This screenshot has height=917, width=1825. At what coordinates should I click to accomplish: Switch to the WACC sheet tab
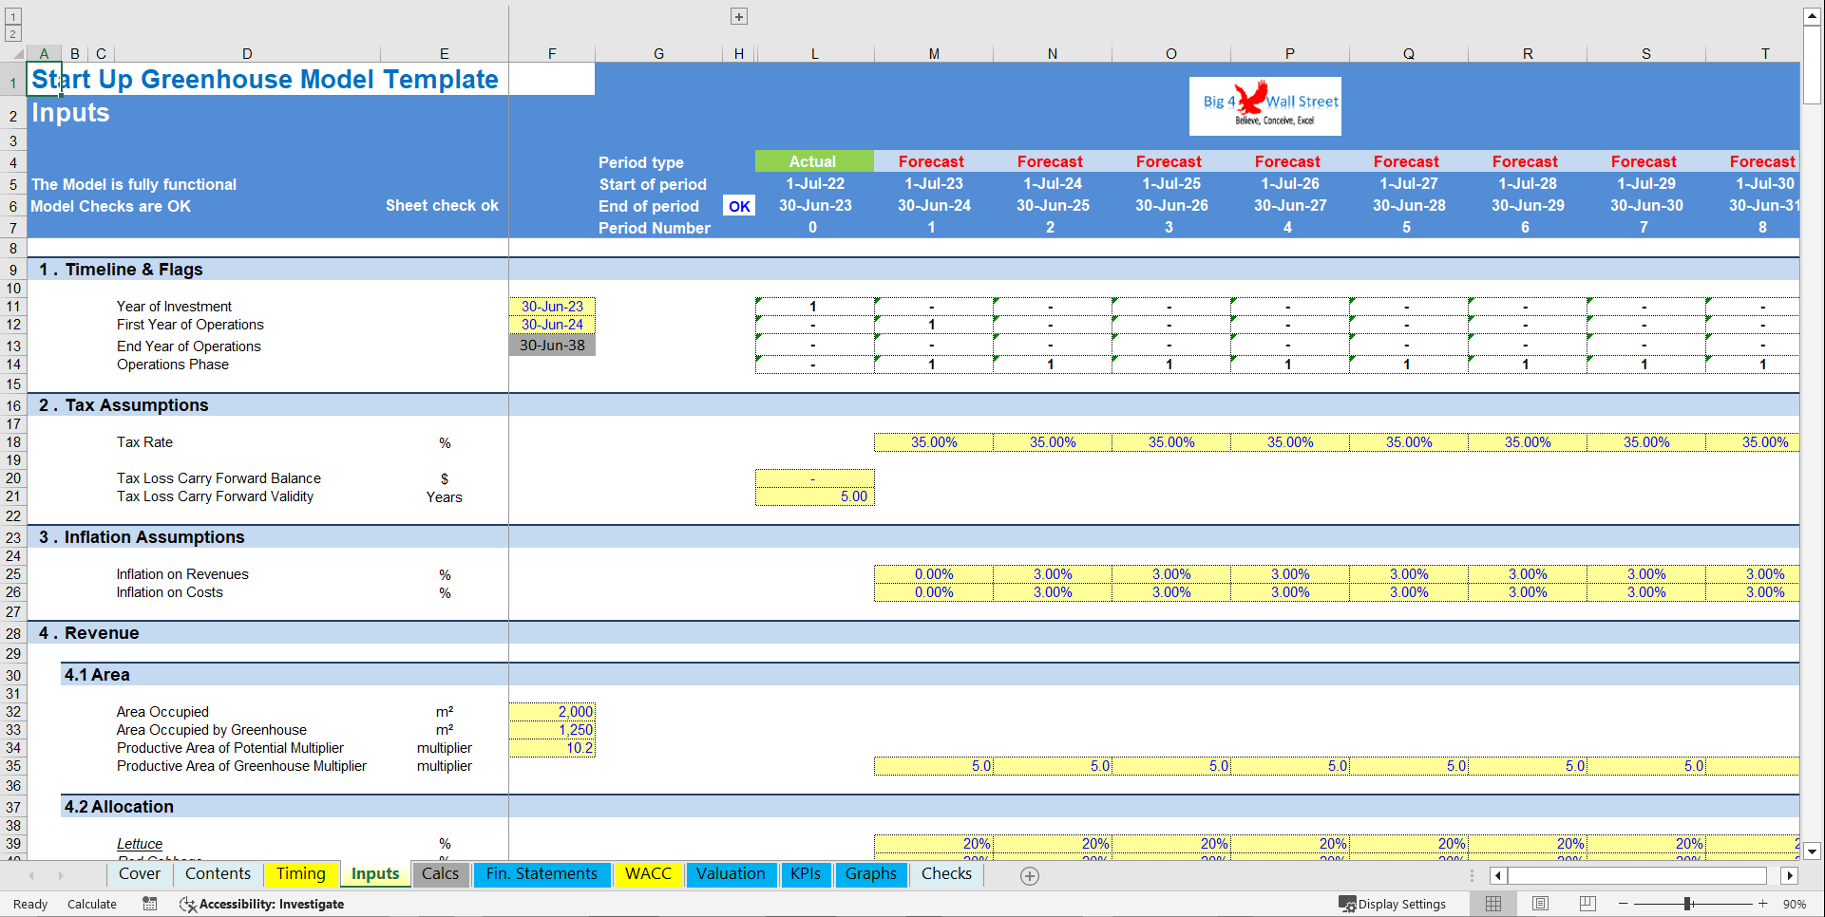coord(648,874)
